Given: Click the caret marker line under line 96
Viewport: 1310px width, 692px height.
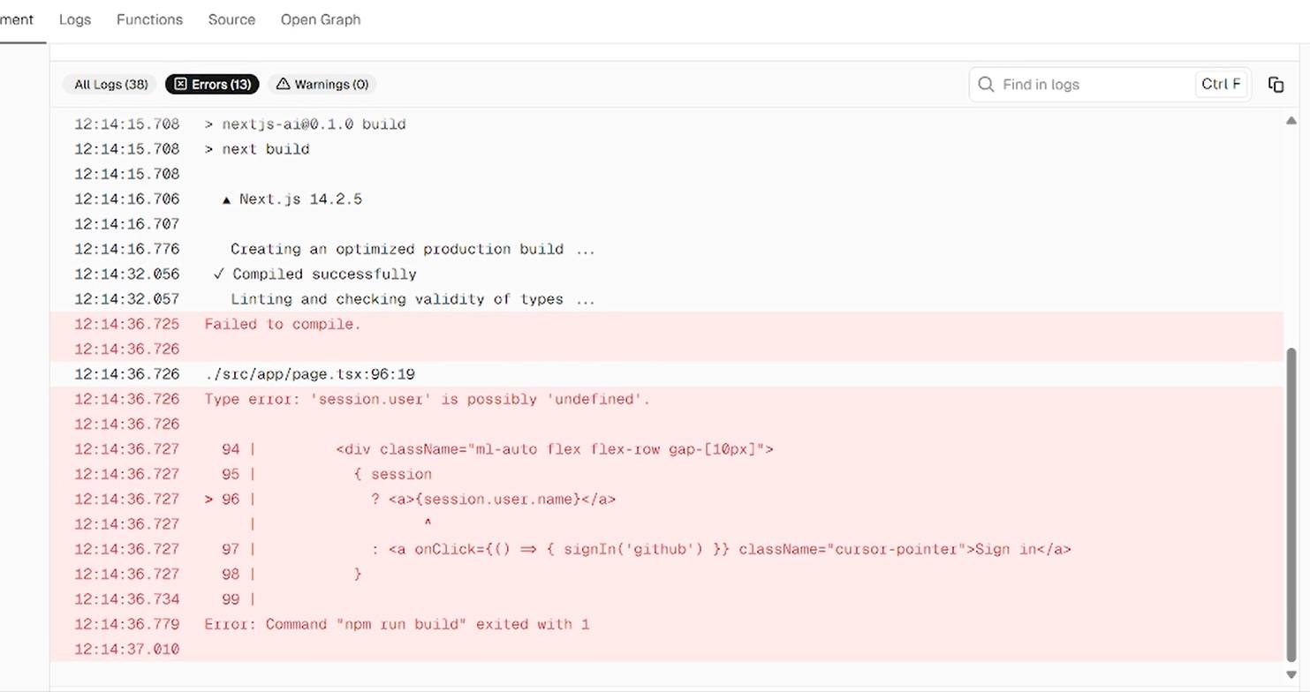Looking at the screenshot, I should (666, 524).
